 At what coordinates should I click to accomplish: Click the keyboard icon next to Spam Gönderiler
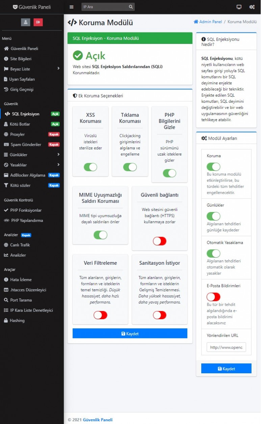click(x=6, y=144)
